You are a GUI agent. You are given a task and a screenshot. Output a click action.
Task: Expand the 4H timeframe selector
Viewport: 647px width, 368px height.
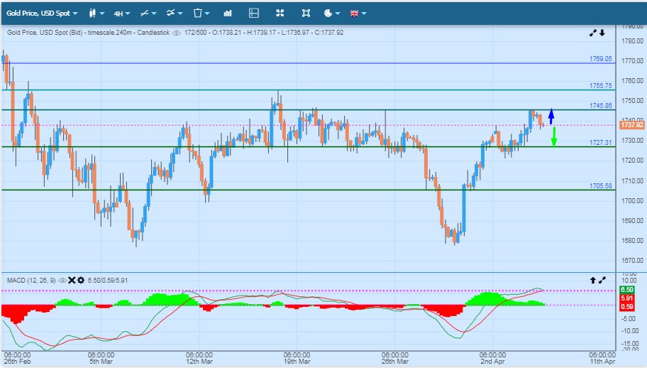point(123,13)
